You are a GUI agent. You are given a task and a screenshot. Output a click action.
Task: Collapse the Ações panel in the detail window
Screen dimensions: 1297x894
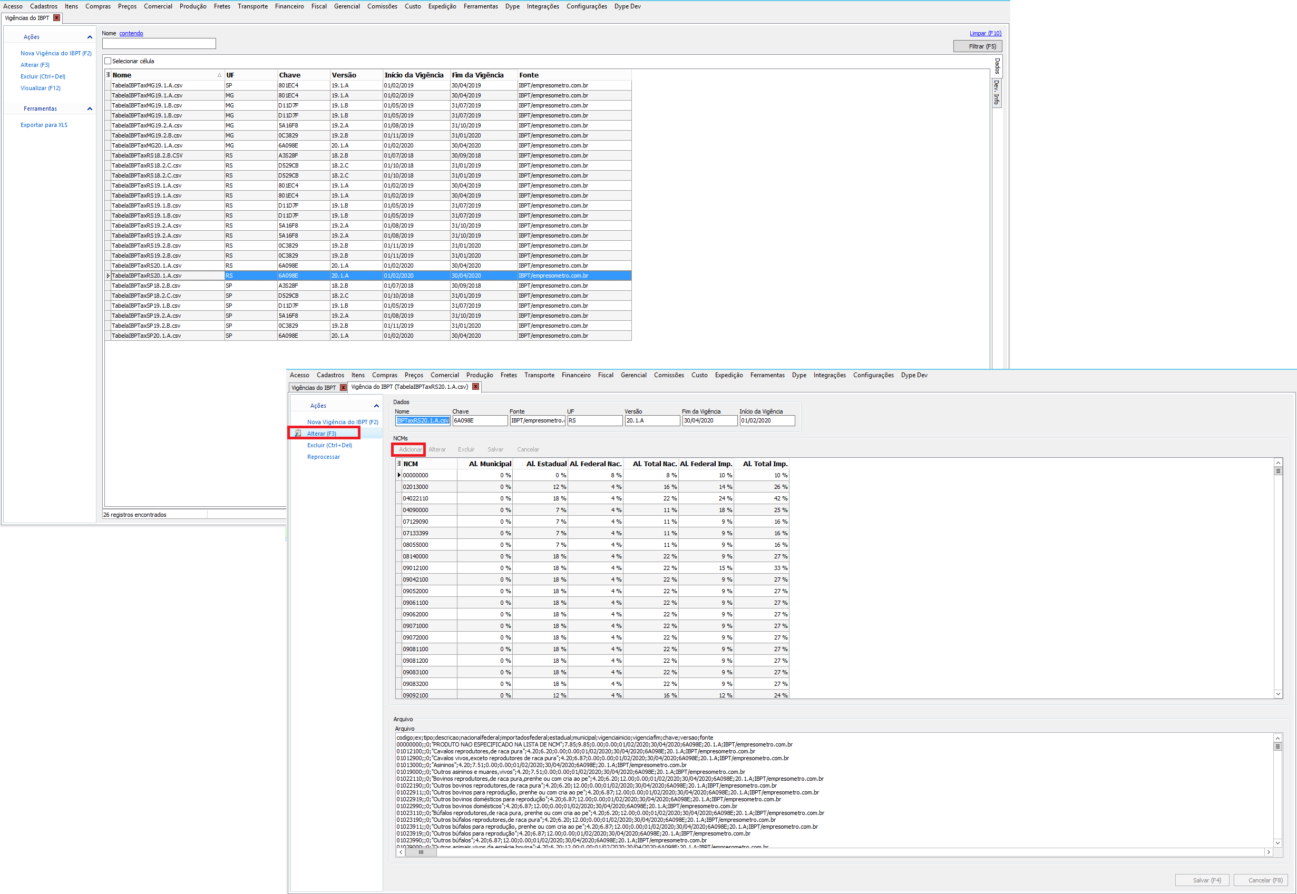click(376, 406)
